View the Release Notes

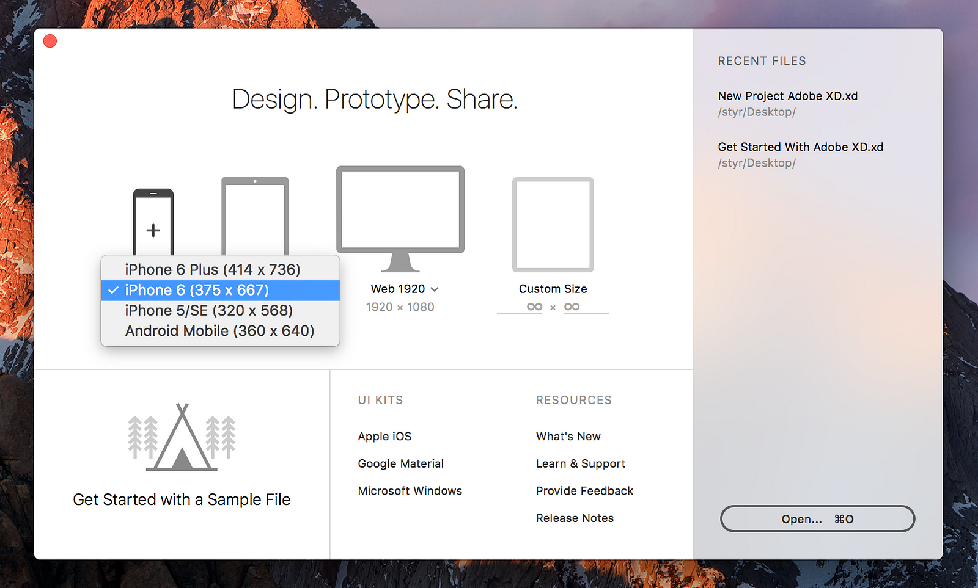(575, 518)
